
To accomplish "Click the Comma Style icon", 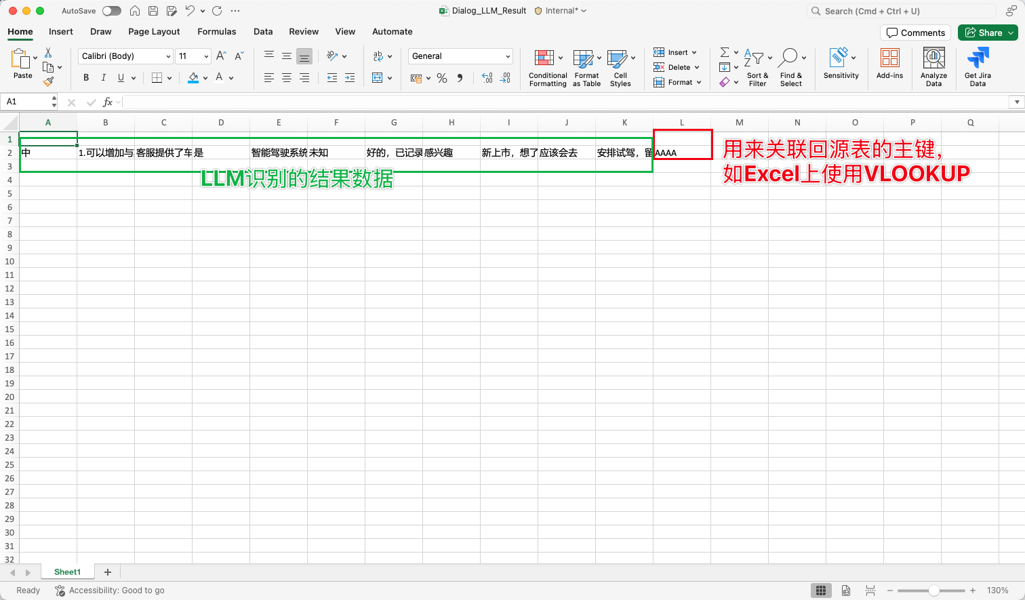I will click(x=460, y=78).
